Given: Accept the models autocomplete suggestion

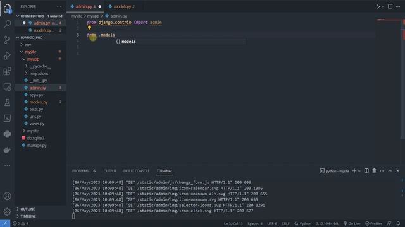Looking at the screenshot, I should tap(180, 42).
